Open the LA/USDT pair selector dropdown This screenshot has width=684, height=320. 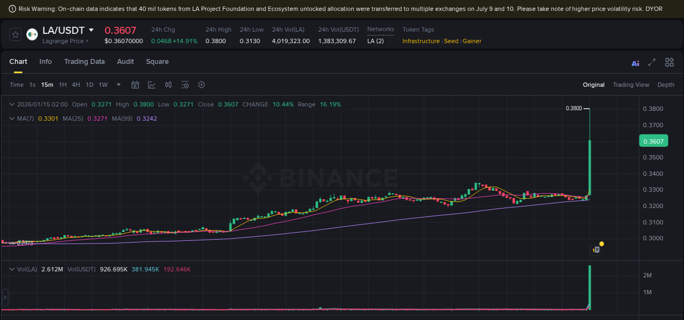click(91, 30)
